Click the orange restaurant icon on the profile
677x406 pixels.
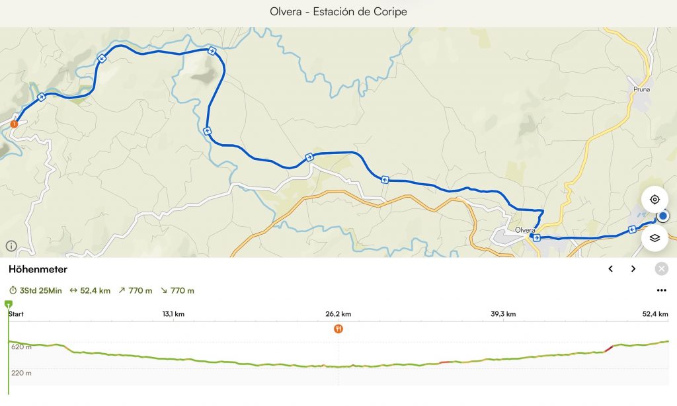pos(338,329)
